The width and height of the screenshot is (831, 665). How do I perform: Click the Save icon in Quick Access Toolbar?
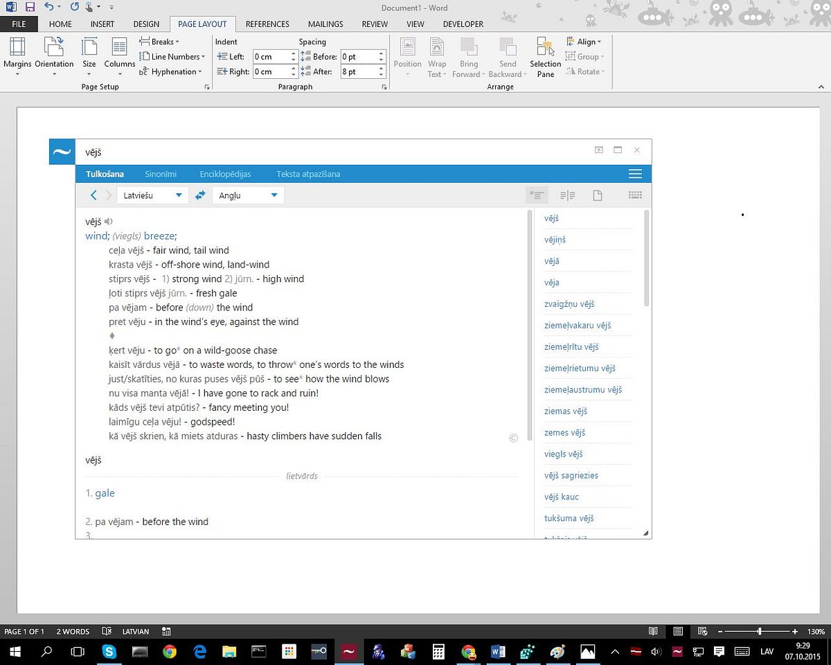click(x=30, y=7)
